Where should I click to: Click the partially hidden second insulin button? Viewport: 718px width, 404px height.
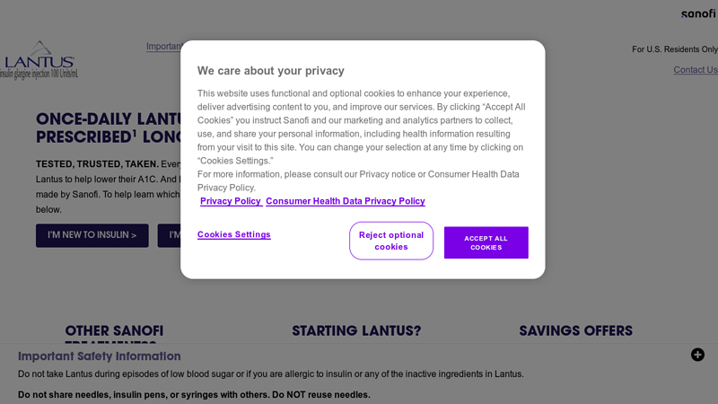[169, 235]
